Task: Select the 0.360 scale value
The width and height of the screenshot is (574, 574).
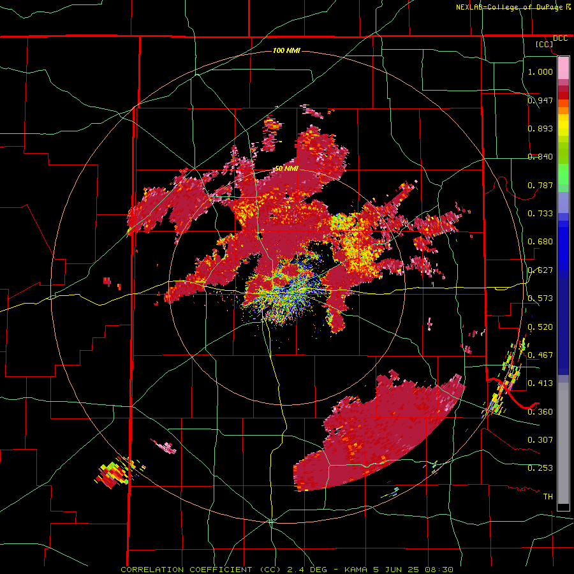Action: [540, 411]
